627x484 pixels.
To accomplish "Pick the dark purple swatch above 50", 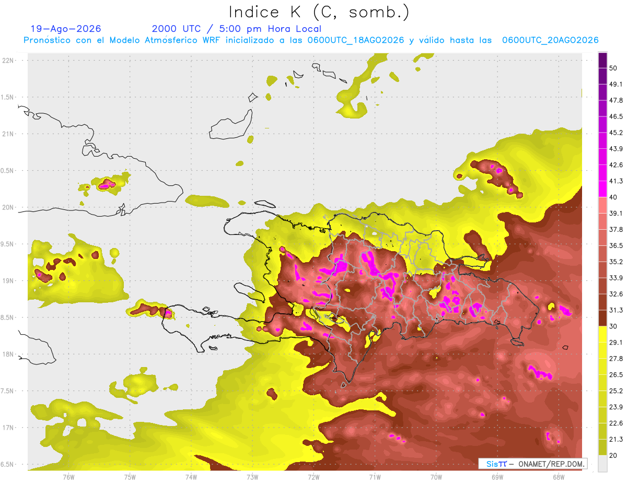I will point(602,60).
